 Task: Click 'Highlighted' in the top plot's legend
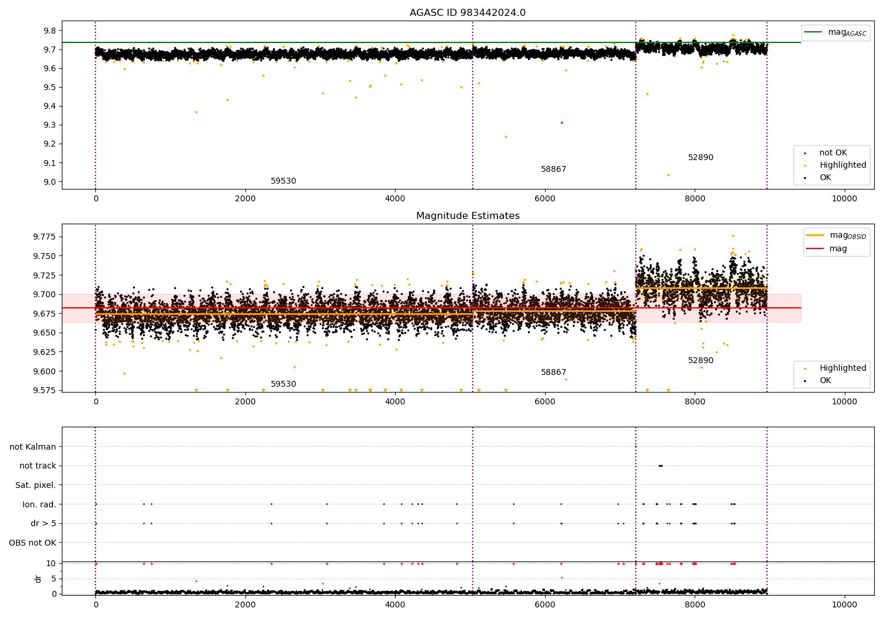click(x=843, y=165)
